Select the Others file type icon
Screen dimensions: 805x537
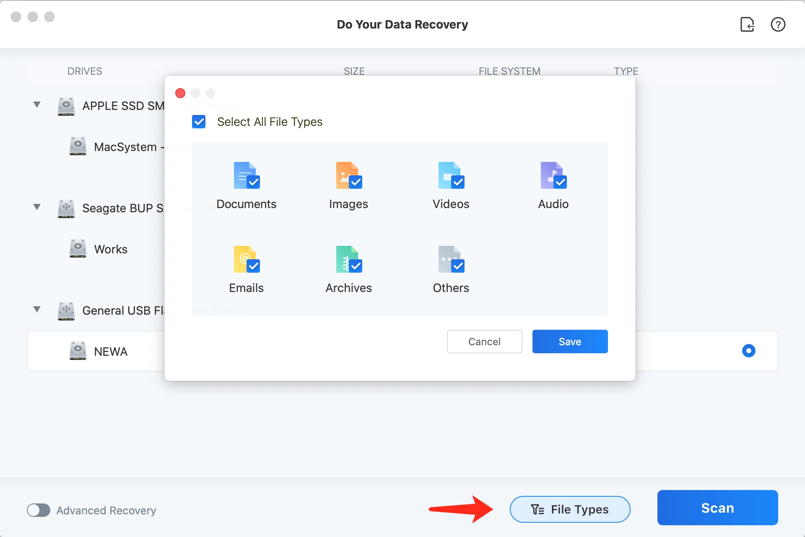(x=451, y=259)
